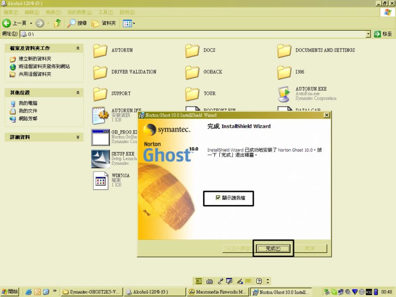Click the Back arrow icon in Explorer toolbar
The width and height of the screenshot is (396, 297).
coord(6,23)
